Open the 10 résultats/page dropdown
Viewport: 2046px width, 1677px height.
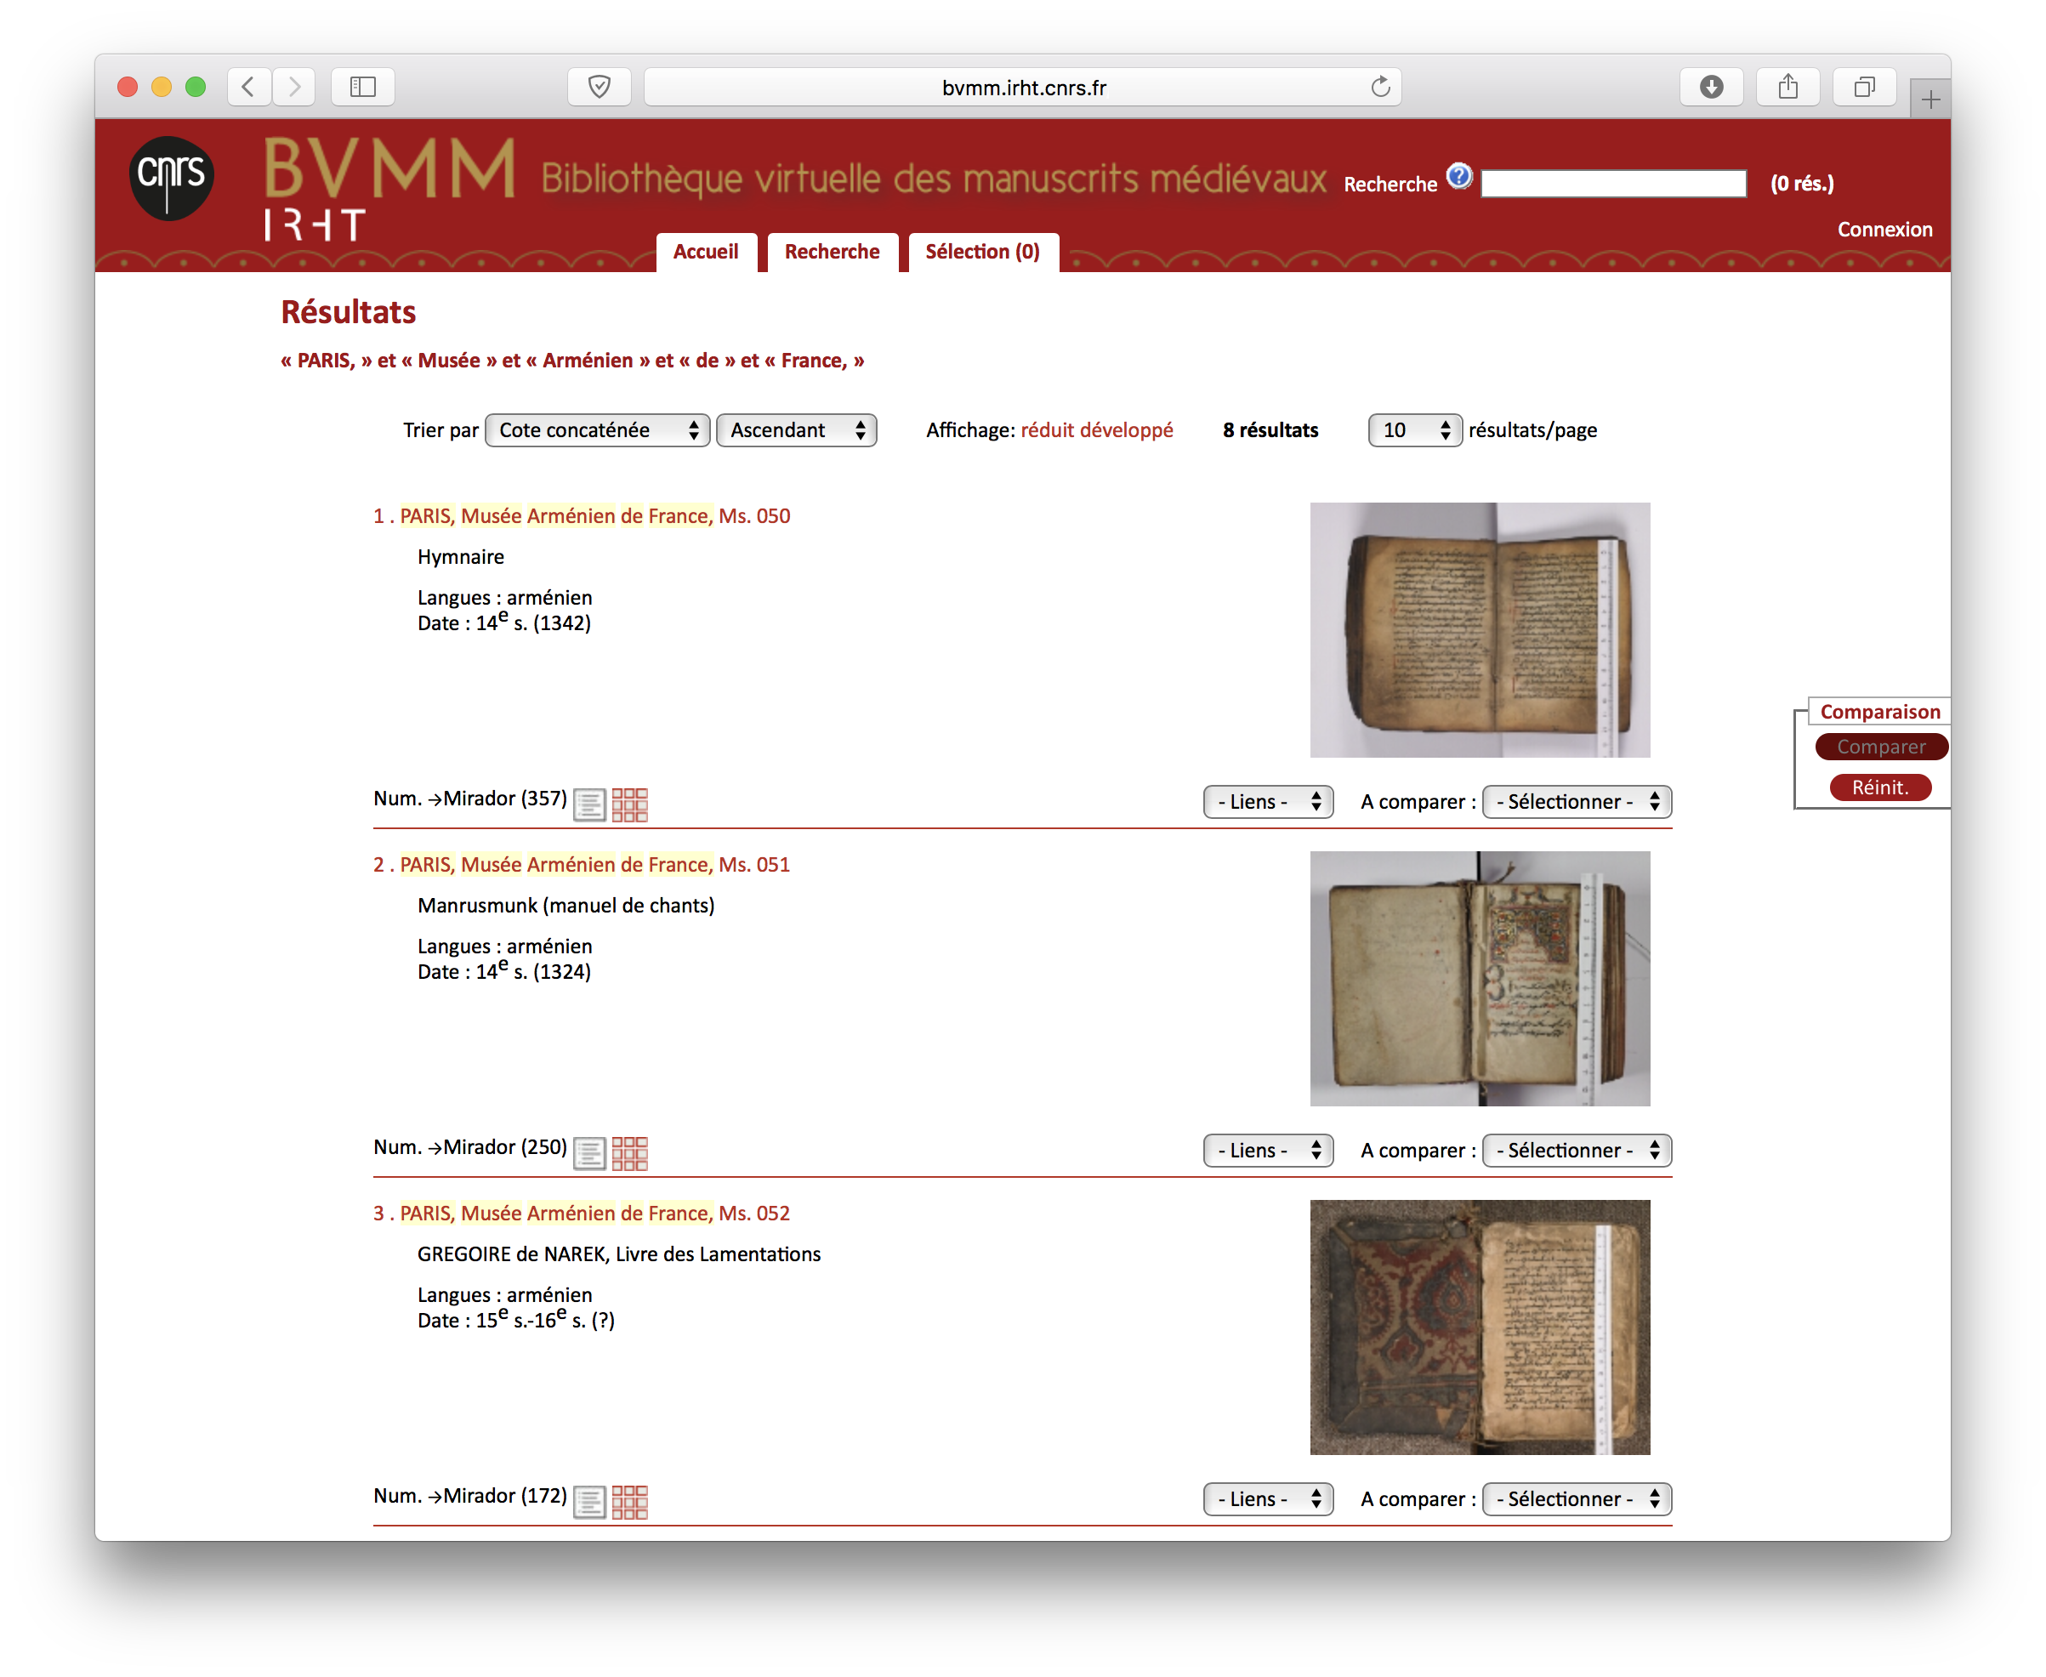pos(1415,429)
